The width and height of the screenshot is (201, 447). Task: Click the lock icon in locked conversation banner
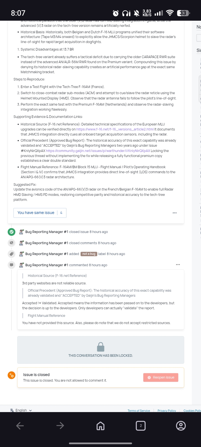(x=100, y=347)
